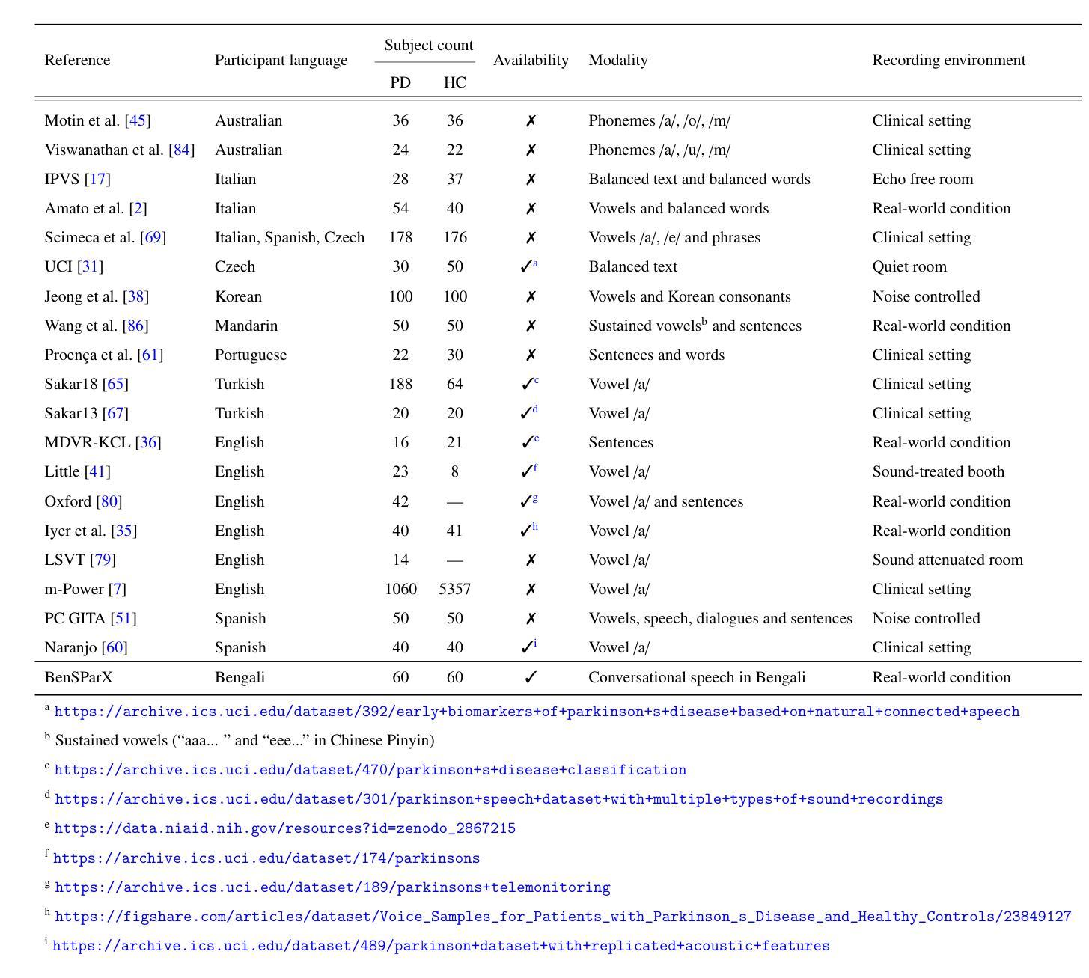Open the figshare Voice Samples dataset link
This screenshot has height=978, width=1089.
[563, 917]
